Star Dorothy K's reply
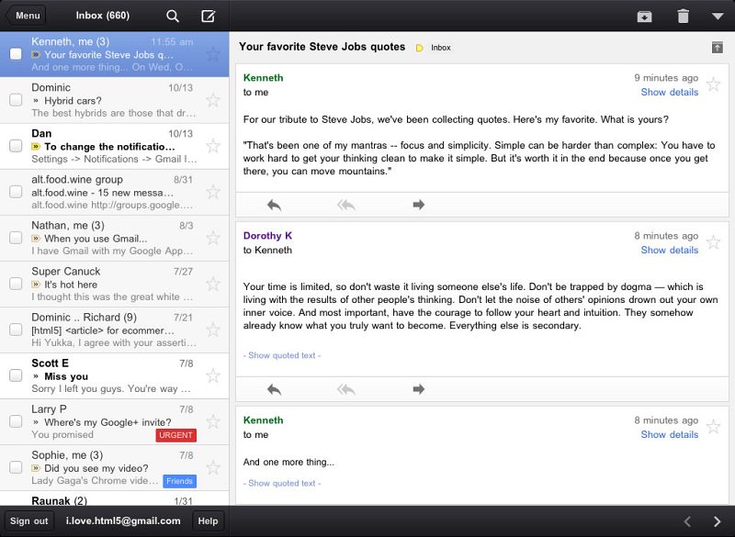The image size is (735, 537). click(x=713, y=241)
